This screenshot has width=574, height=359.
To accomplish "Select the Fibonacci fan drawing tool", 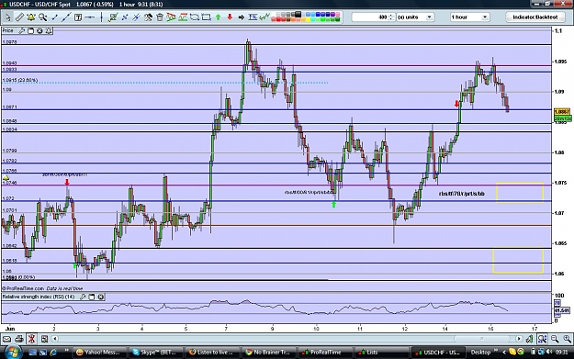I will pyautogui.click(x=171, y=17).
